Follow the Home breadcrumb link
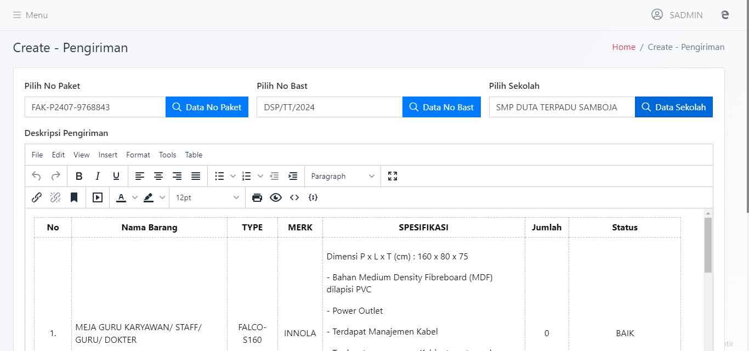Screen dimensions: 749x351 (x=623, y=47)
